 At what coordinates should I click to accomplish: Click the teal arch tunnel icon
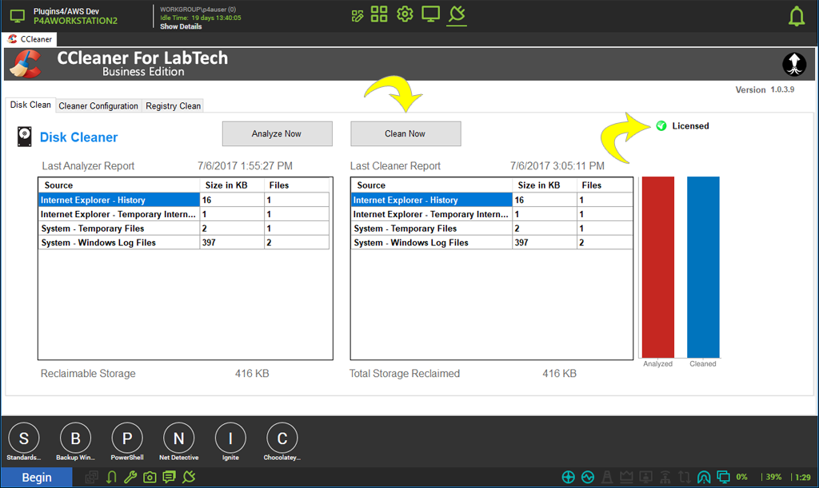(704, 477)
